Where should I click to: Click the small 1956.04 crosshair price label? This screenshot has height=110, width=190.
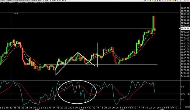point(15,13)
